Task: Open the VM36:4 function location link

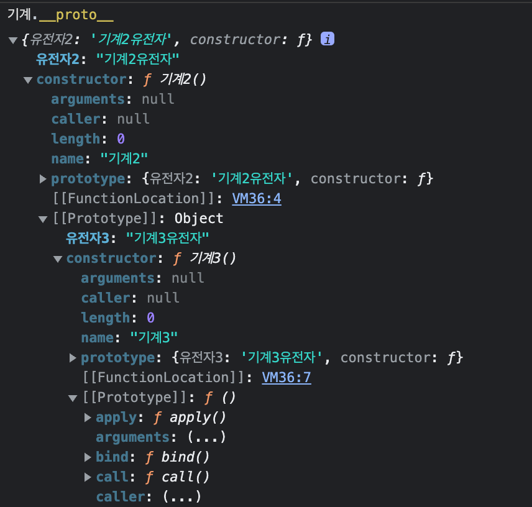Action: click(x=257, y=198)
